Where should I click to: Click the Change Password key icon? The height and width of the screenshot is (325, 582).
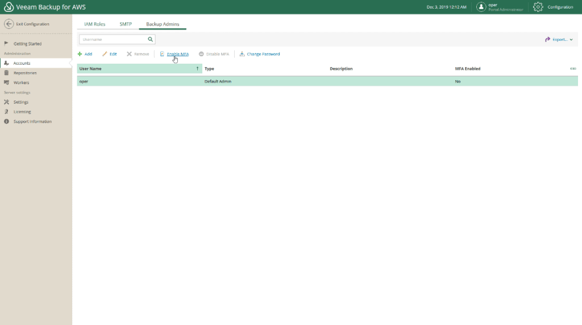click(x=242, y=54)
